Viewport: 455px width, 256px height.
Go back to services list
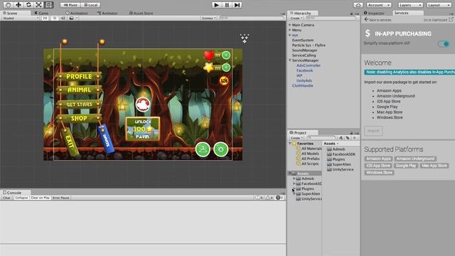click(x=378, y=20)
